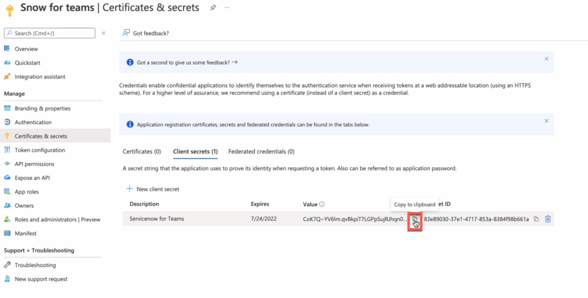Open Overview in the sidebar
The width and height of the screenshot is (588, 298).
[26, 48]
